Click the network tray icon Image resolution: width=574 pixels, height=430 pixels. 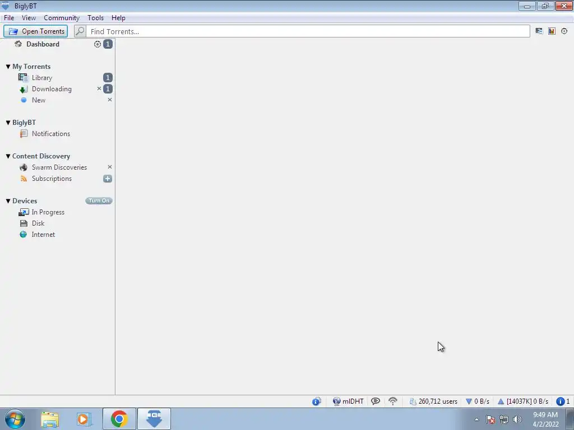coord(504,419)
